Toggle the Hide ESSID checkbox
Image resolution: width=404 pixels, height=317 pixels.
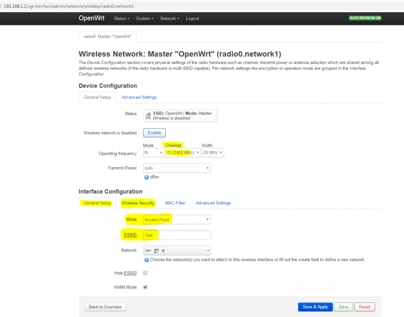click(146, 273)
